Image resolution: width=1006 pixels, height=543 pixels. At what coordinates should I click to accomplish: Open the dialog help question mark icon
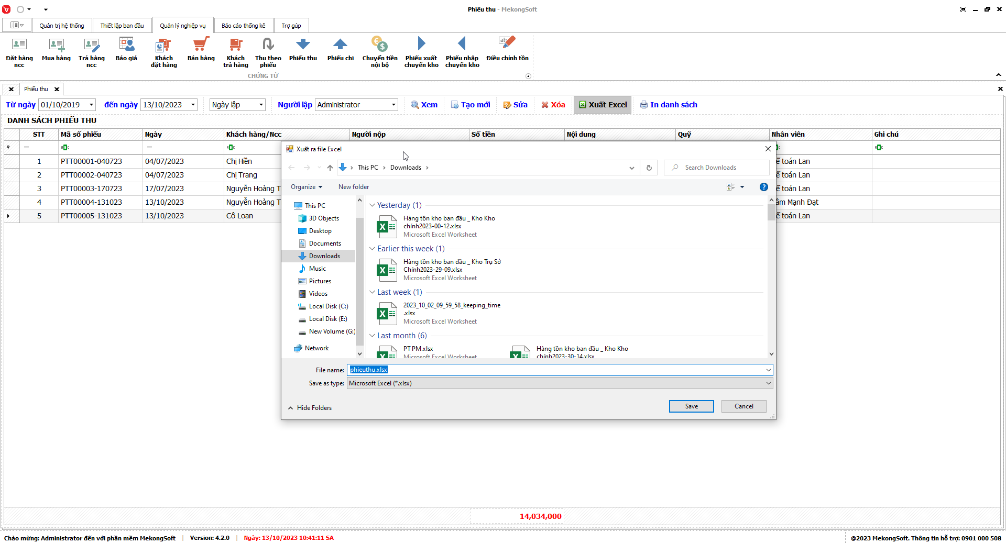(763, 187)
